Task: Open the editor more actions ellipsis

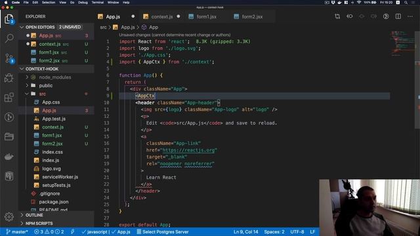Action: (x=410, y=16)
